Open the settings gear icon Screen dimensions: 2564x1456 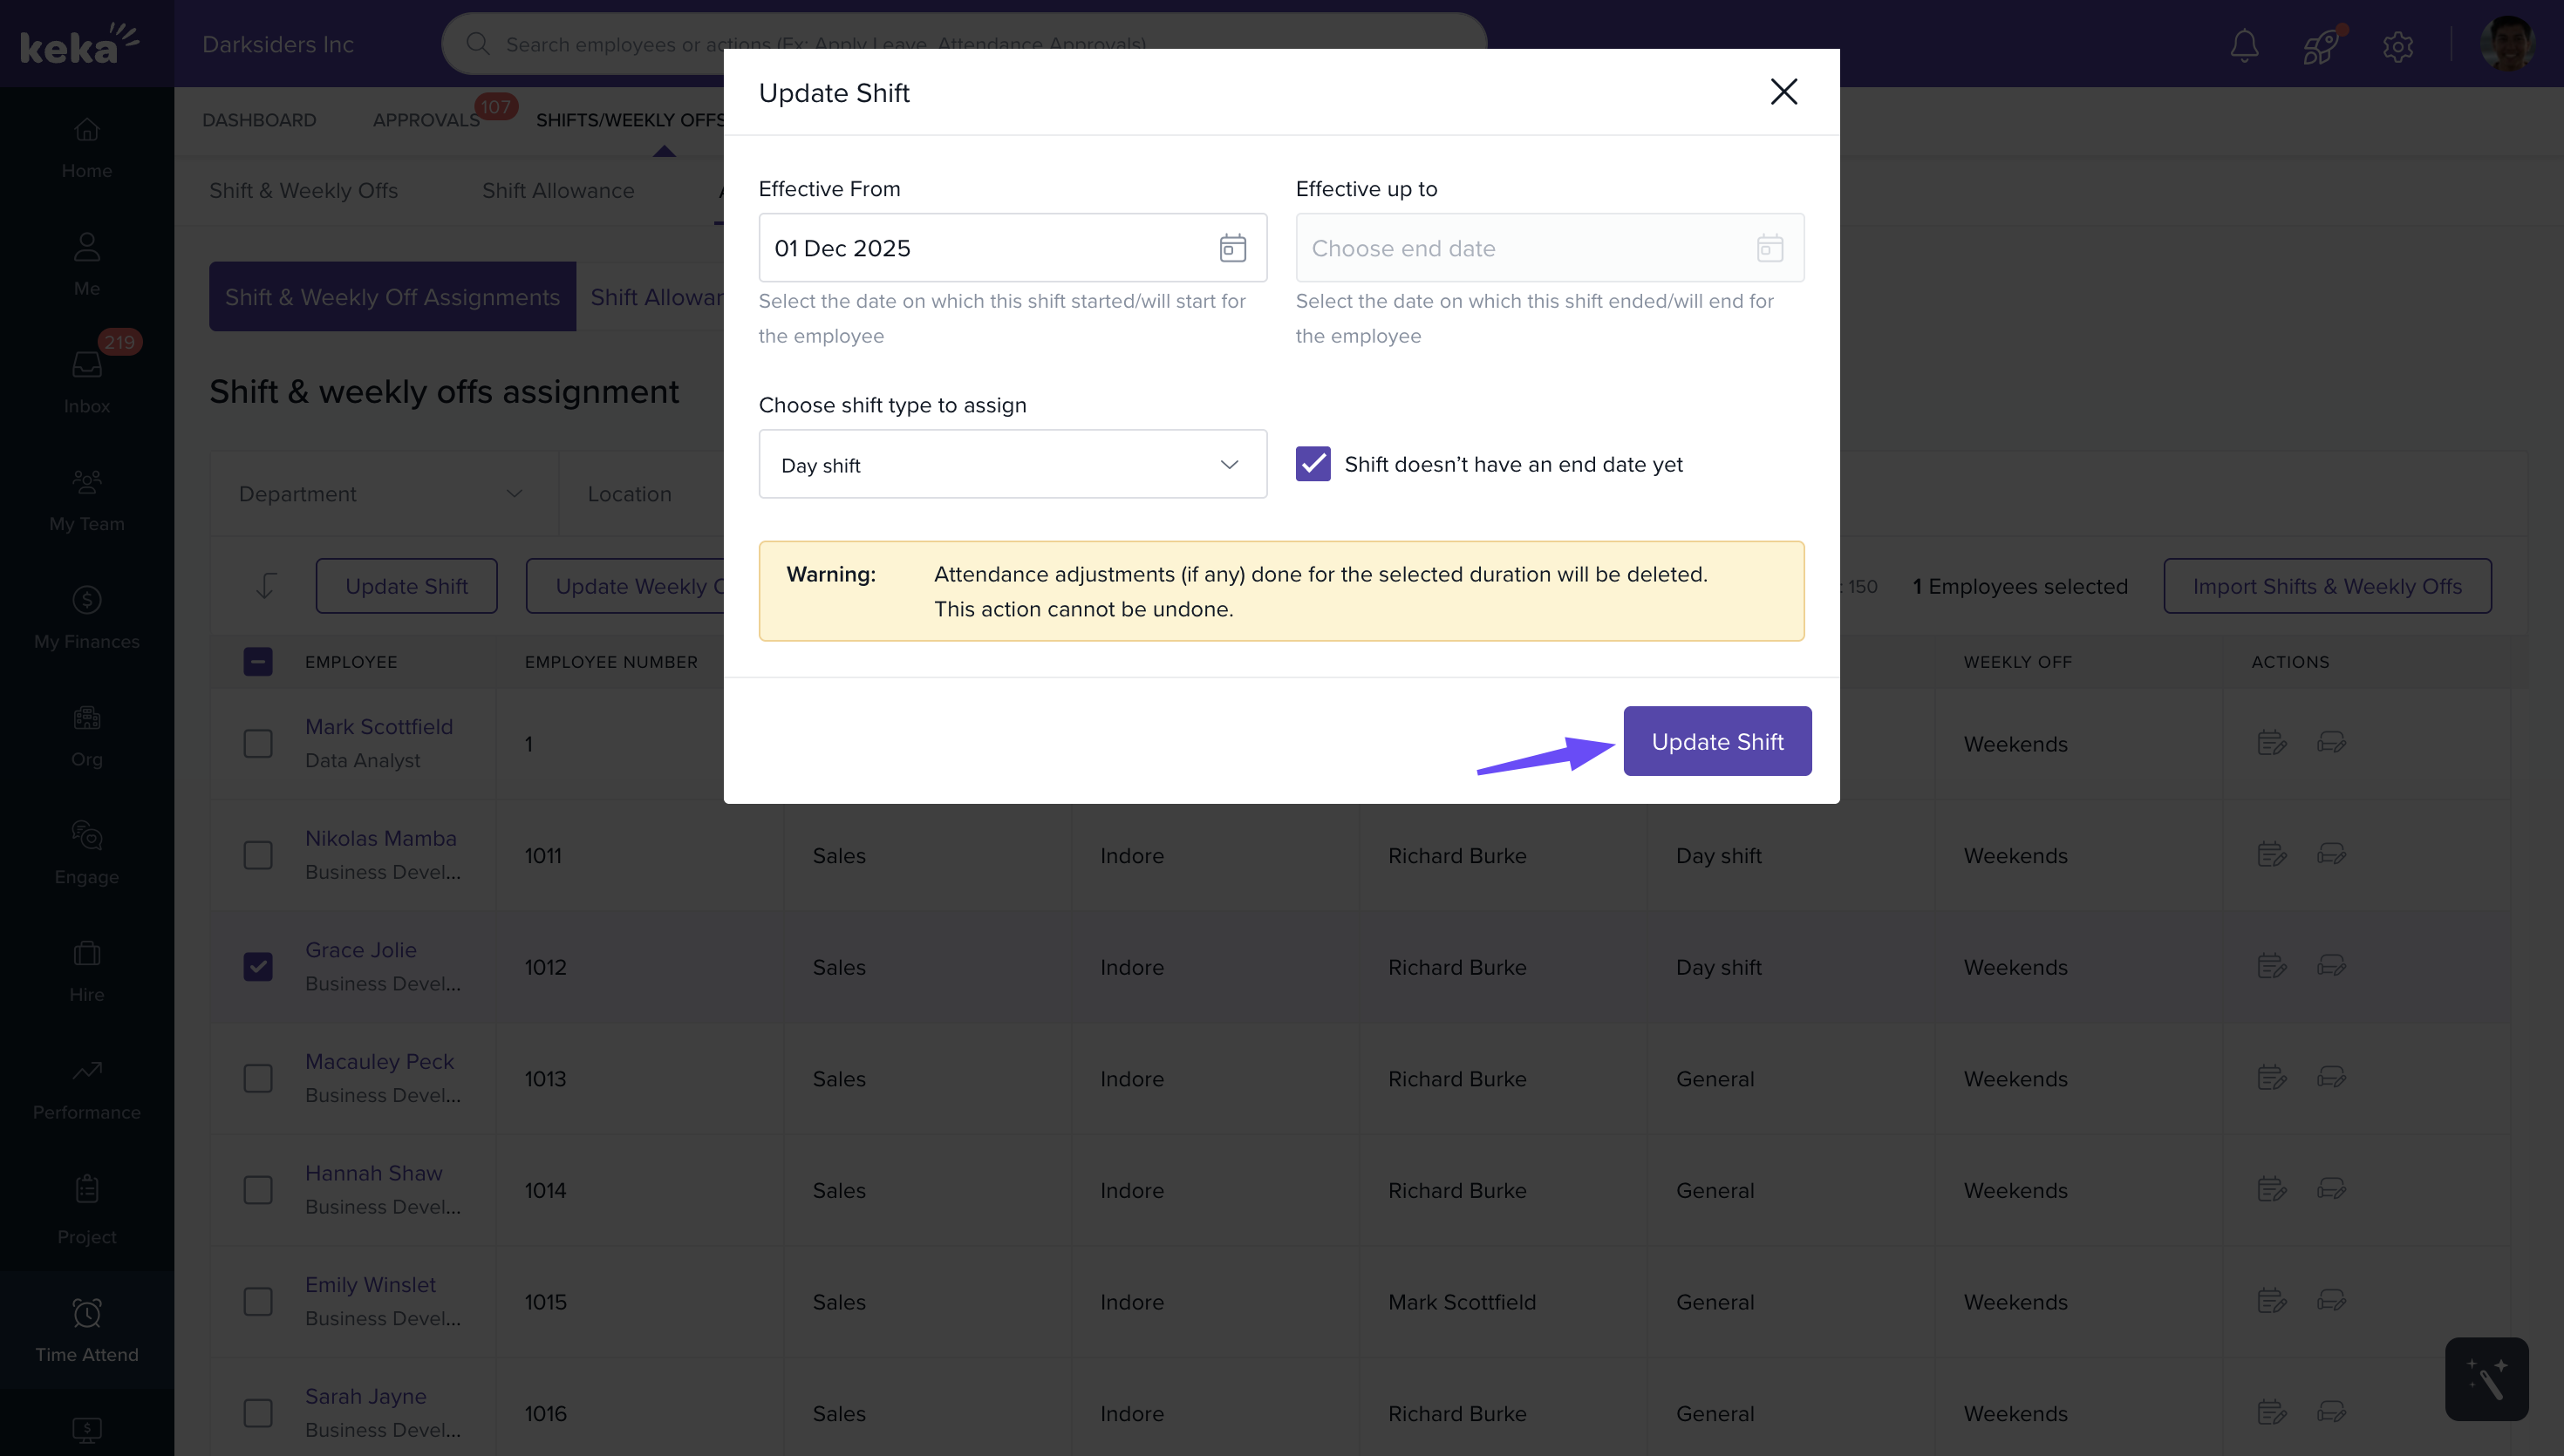point(2397,46)
